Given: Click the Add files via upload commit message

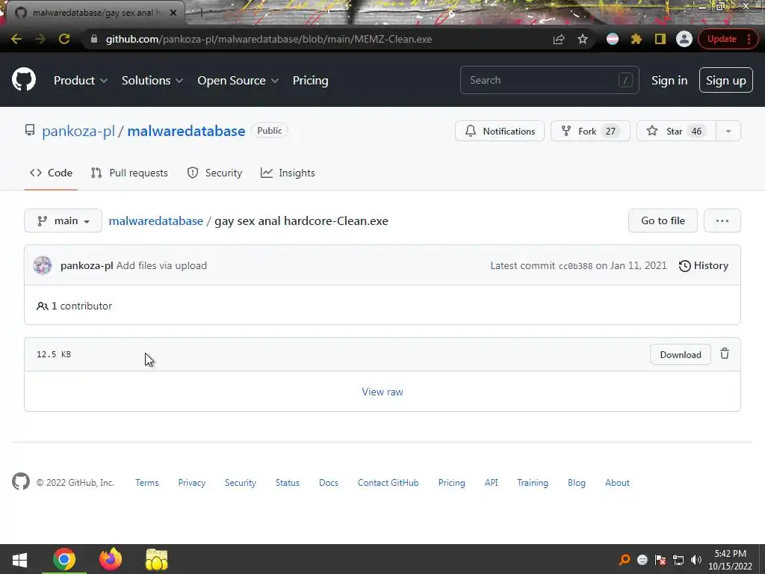Looking at the screenshot, I should coord(161,265).
